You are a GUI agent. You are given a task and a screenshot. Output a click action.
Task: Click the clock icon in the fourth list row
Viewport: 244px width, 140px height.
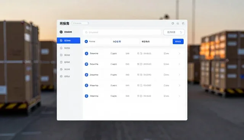pos(141,85)
